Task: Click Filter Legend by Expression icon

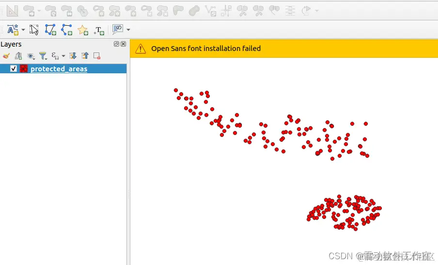Action: tap(55, 56)
